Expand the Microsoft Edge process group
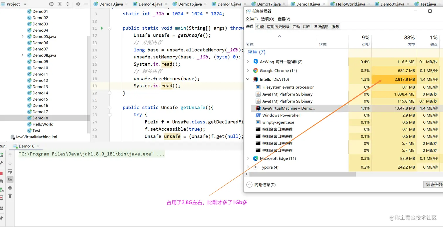This screenshot has width=443, height=227. pyautogui.click(x=248, y=158)
